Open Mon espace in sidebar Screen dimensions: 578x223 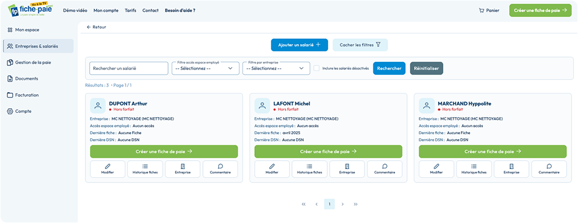(x=23, y=30)
